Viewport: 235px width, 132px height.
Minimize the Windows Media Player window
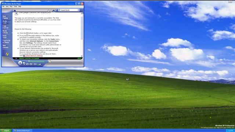tap(76, 4)
